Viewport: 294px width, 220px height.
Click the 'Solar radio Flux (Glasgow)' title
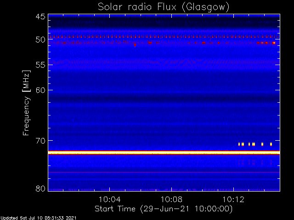[x=164, y=7]
